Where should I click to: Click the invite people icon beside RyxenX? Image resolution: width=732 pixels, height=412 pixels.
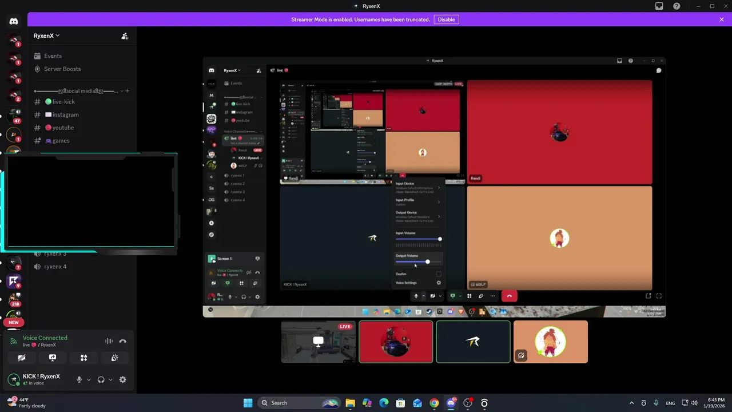pos(125,35)
